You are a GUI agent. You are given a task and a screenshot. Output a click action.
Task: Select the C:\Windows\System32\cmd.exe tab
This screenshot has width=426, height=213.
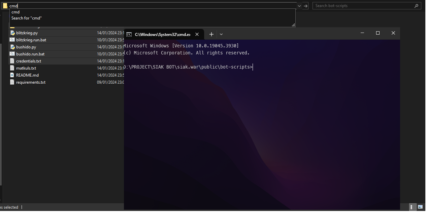point(164,34)
